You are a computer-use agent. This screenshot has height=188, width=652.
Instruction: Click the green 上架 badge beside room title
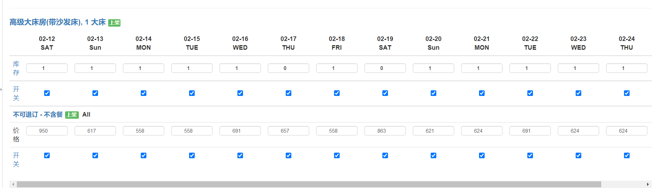click(x=114, y=23)
